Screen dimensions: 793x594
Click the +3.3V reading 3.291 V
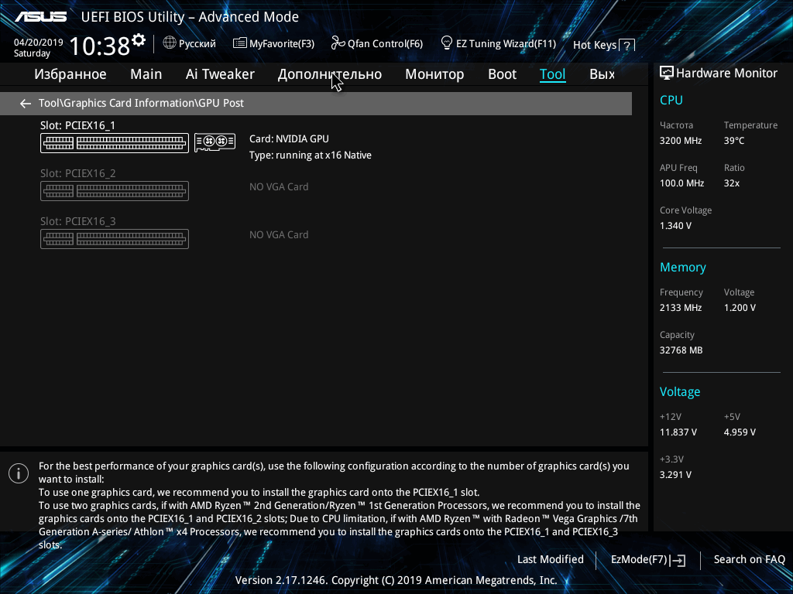(x=675, y=475)
